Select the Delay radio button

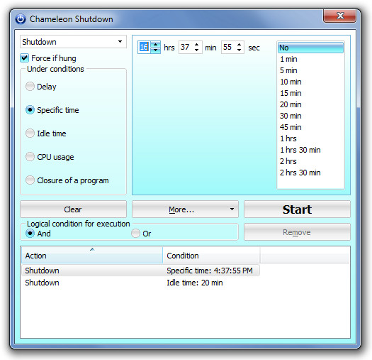coord(30,87)
